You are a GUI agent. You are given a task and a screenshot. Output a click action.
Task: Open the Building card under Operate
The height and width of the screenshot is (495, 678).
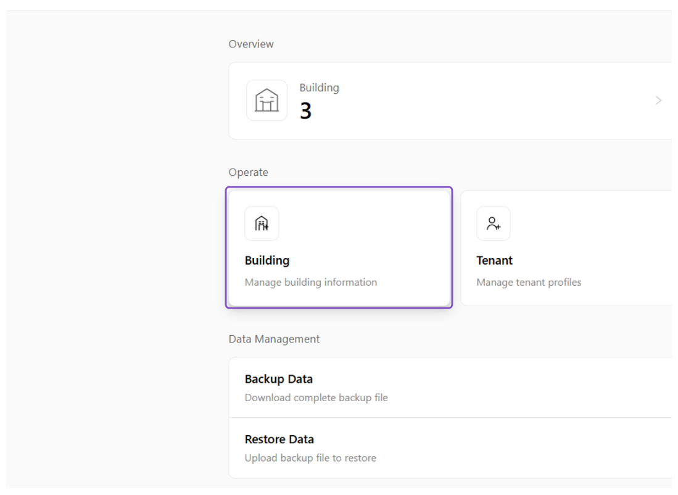click(x=339, y=247)
